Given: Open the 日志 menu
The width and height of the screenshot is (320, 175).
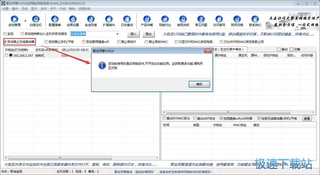Looking at the screenshot, I should click(x=24, y=9).
